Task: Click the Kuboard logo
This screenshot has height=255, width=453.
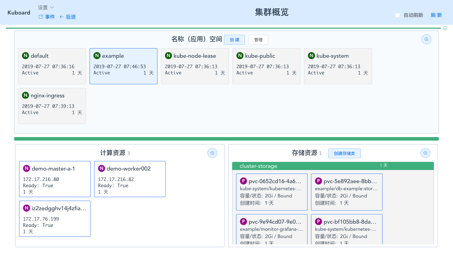Action: (18, 12)
